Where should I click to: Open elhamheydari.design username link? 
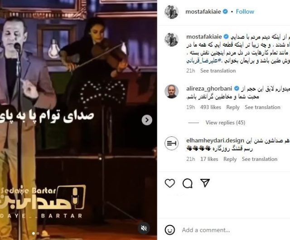tap(215, 140)
